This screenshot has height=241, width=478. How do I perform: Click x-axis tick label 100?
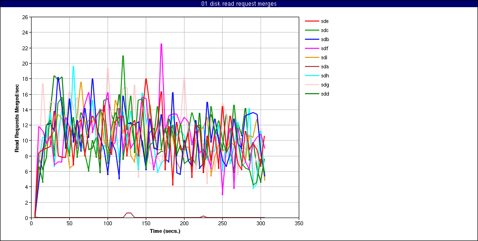click(108, 223)
